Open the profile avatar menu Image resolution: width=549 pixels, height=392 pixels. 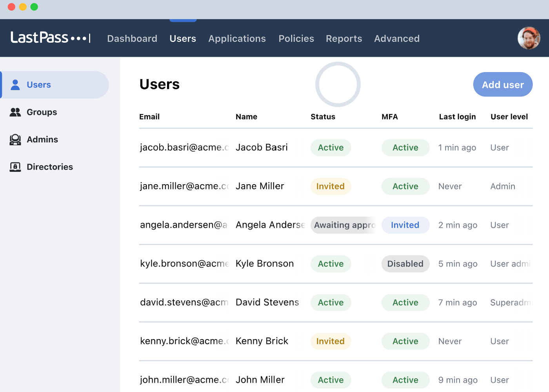click(529, 38)
